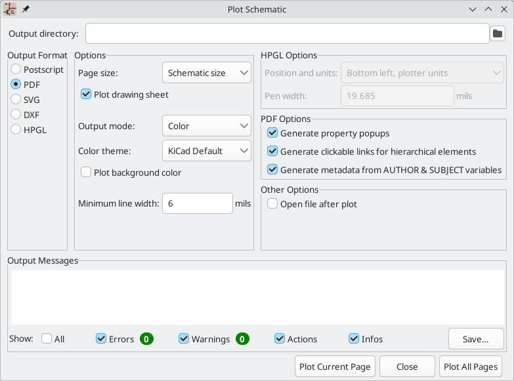Viewport: 514px width, 381px height.
Task: Click the KiCad app icon in title bar
Action: (x=10, y=10)
